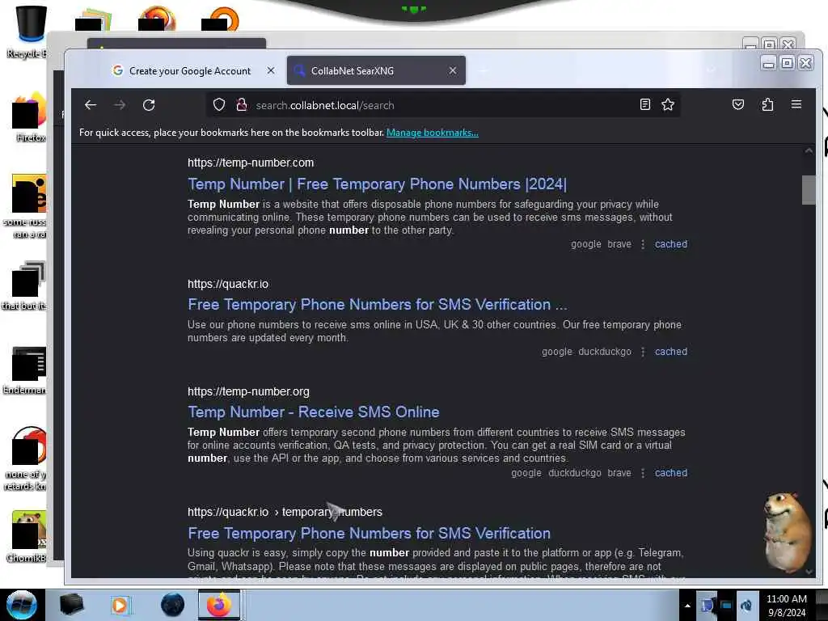Viewport: 828px width, 621px height.
Task: Expand options dots on quackr.io result
Action: point(643,352)
